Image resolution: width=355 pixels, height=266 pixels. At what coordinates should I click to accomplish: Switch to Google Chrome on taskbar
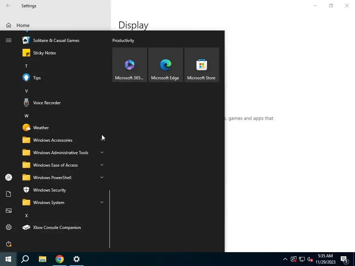tap(60, 259)
